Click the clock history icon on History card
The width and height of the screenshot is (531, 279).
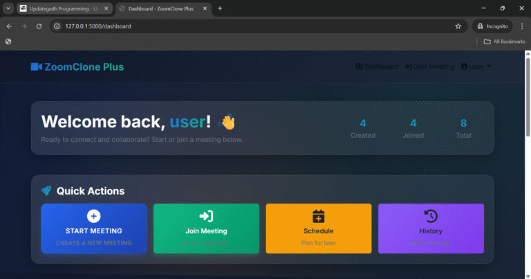pyautogui.click(x=431, y=216)
